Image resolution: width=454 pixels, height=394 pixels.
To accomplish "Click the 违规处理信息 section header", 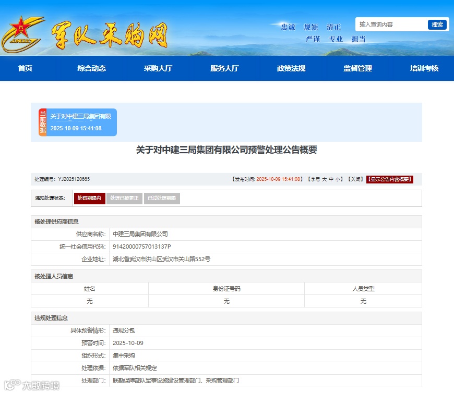I will [226, 318].
